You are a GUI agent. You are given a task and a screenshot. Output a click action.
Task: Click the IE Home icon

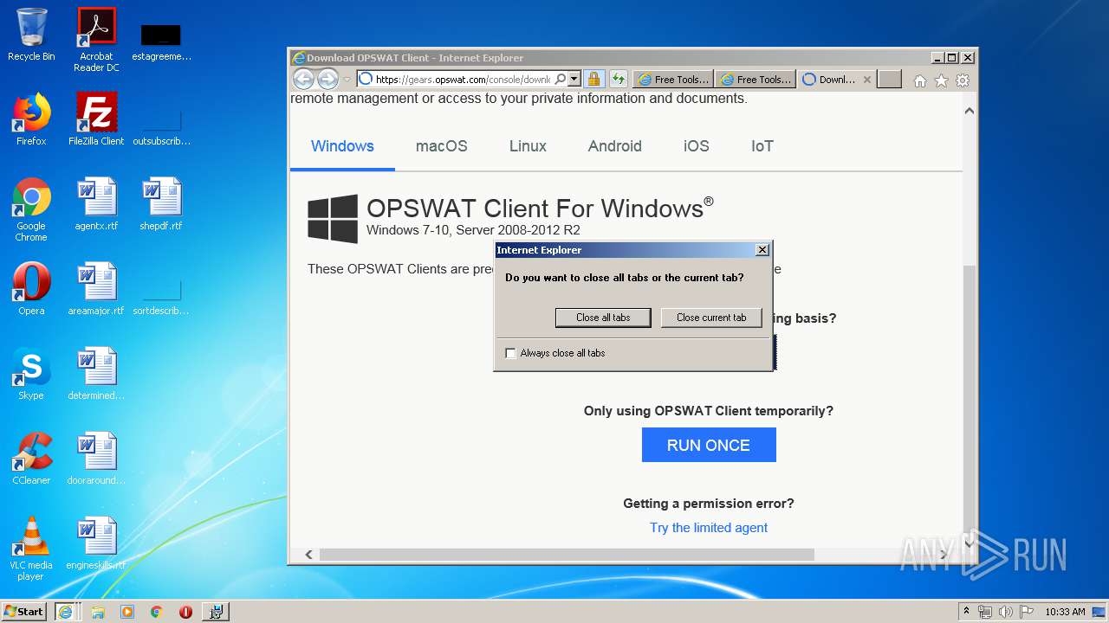pyautogui.click(x=920, y=80)
